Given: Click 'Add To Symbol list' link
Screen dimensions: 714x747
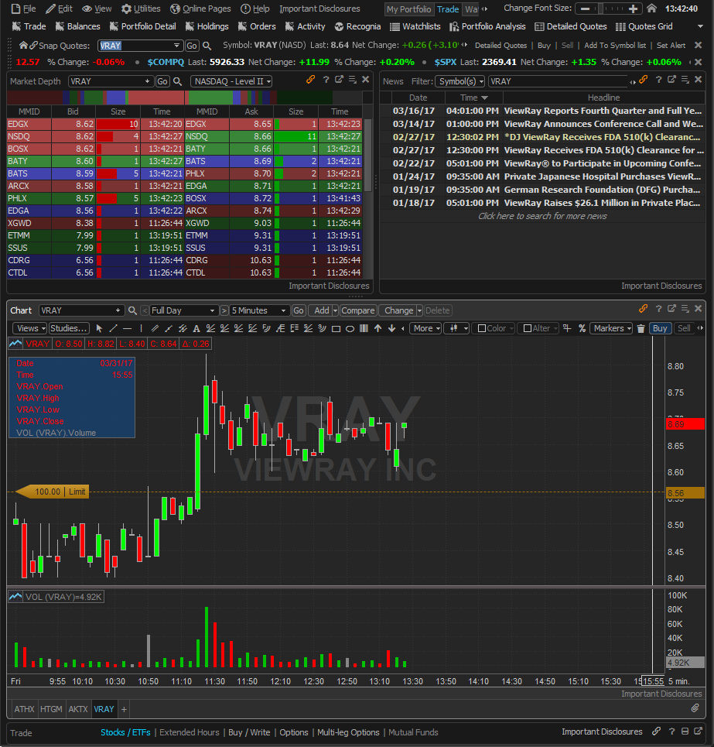Looking at the screenshot, I should point(614,45).
